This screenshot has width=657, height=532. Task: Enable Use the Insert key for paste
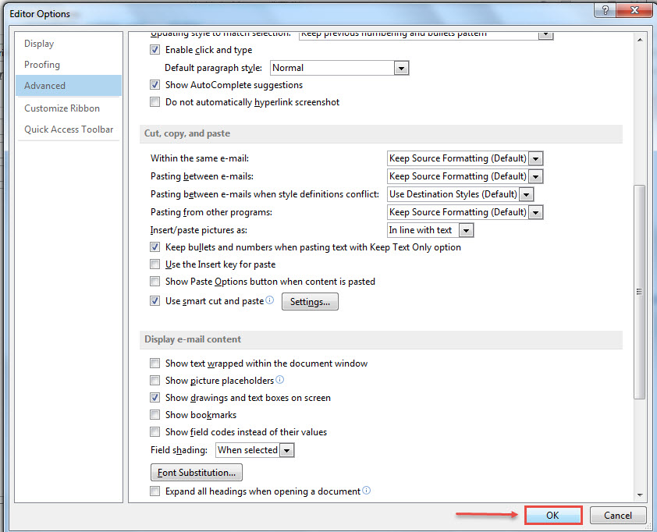pyautogui.click(x=155, y=264)
